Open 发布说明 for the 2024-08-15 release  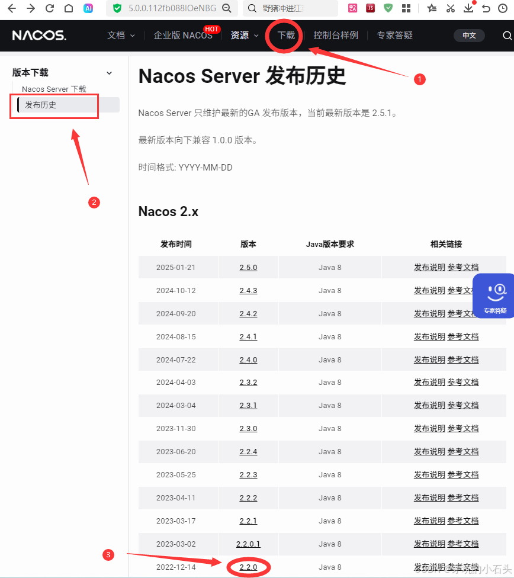pyautogui.click(x=429, y=336)
